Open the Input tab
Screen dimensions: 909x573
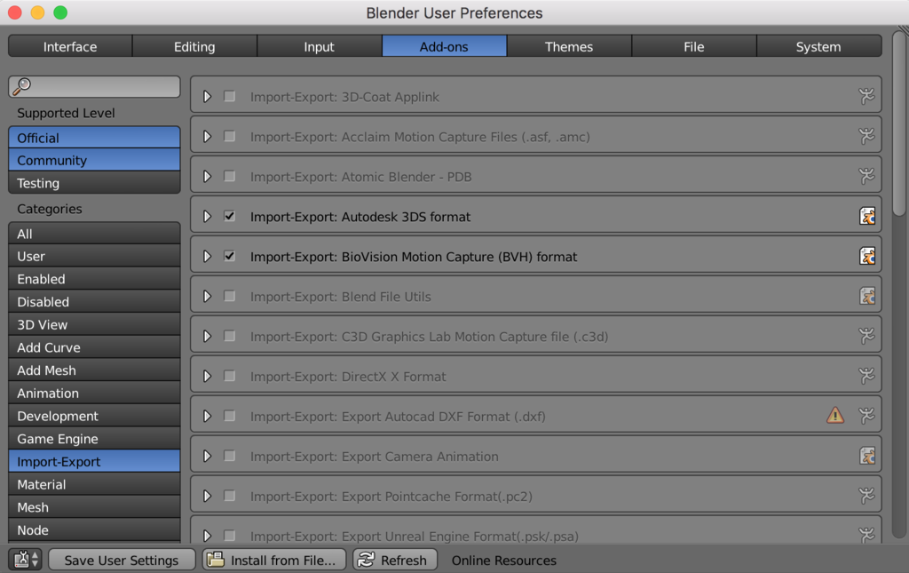click(x=320, y=46)
